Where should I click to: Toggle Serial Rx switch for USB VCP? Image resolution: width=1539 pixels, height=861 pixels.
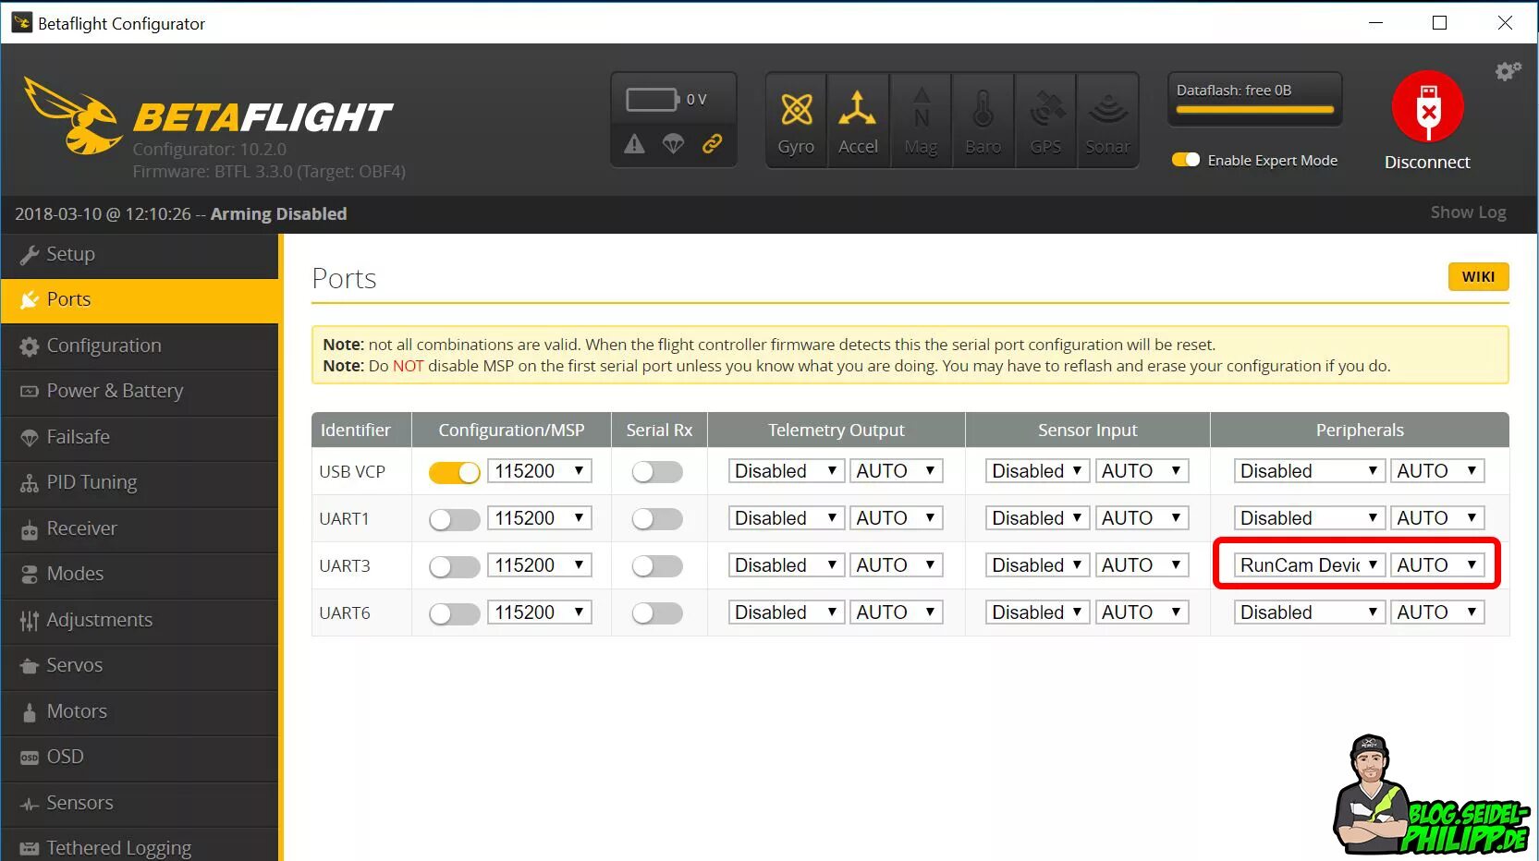pos(657,472)
